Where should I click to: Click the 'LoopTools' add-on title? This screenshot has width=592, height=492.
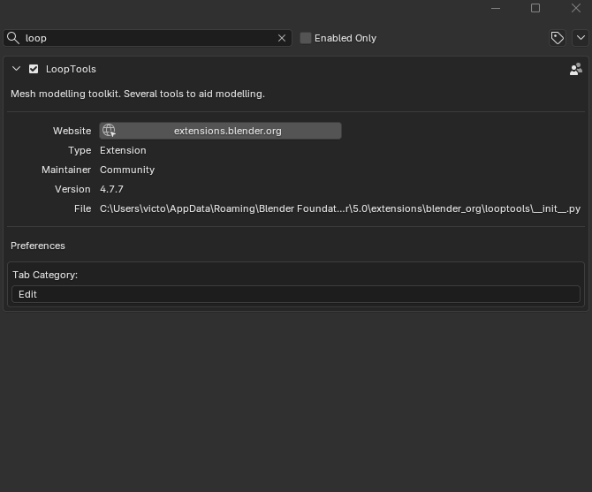[71, 69]
